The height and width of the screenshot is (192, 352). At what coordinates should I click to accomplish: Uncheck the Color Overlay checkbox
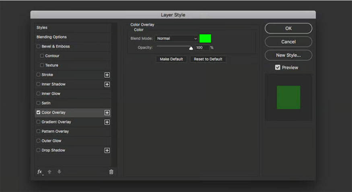click(x=38, y=112)
